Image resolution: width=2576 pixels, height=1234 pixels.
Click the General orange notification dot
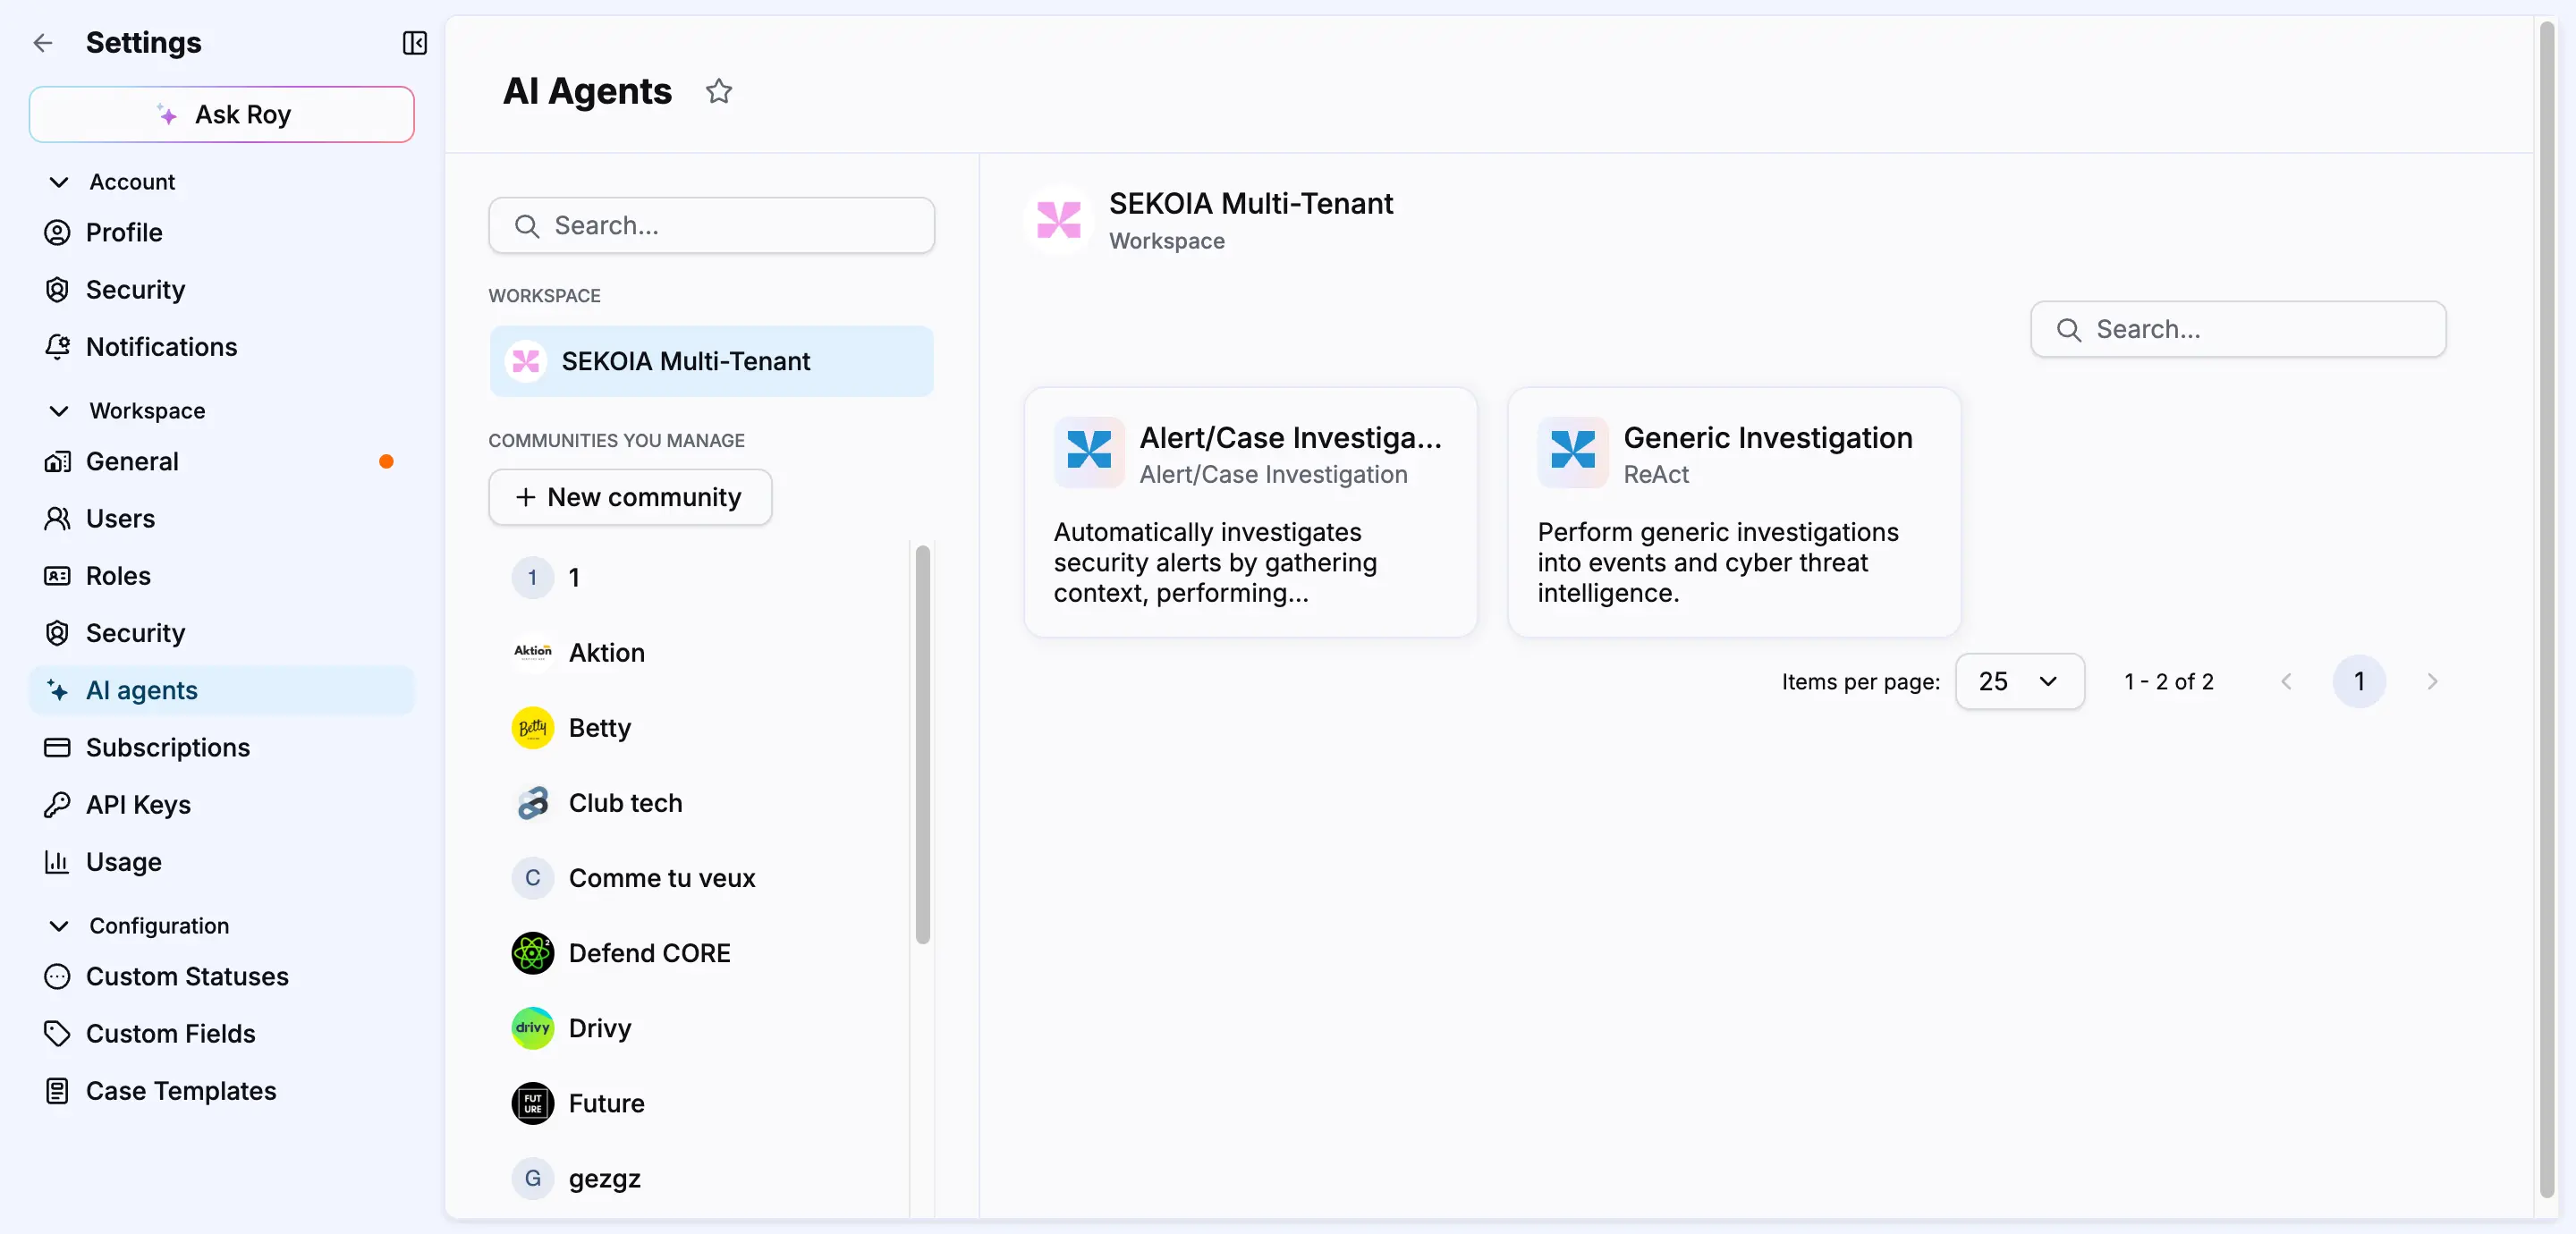[x=386, y=461]
